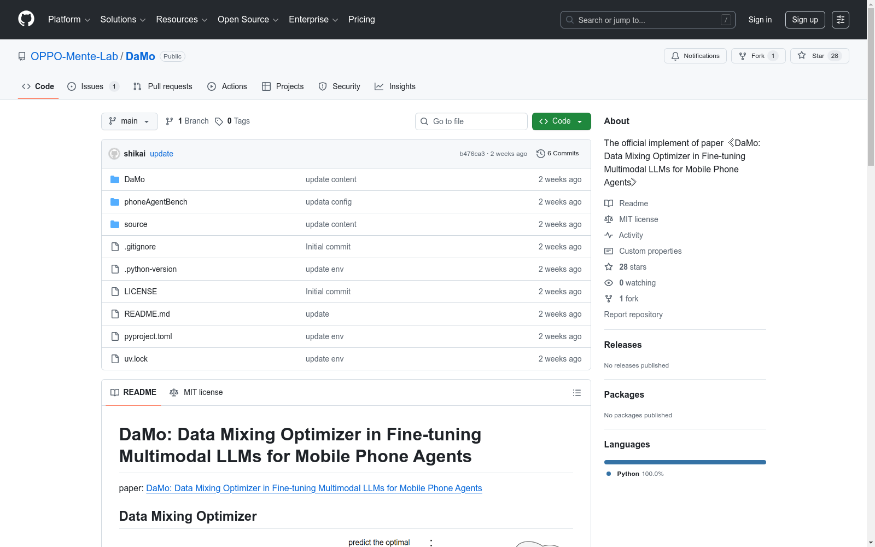Switch to the MIT license tab
The width and height of the screenshot is (875, 547).
(x=196, y=392)
